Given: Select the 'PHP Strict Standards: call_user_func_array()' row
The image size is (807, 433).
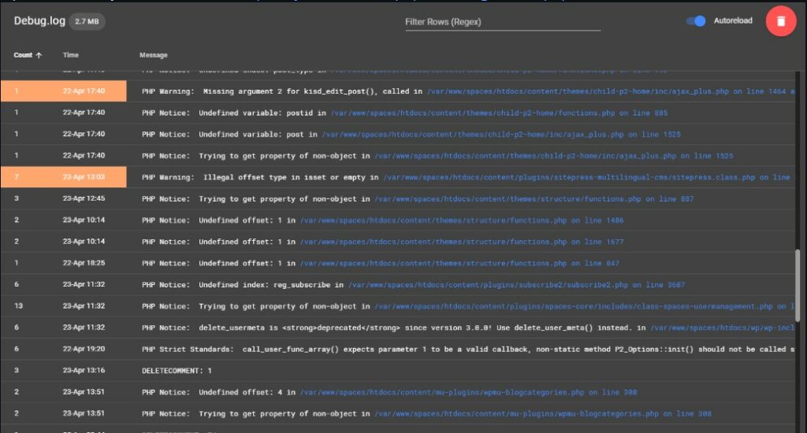Looking at the screenshot, I should pyautogui.click(x=397, y=350).
